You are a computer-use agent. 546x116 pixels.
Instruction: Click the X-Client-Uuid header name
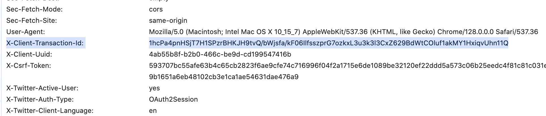(x=29, y=54)
